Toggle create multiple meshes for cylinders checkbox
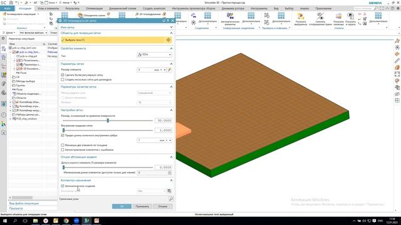The height and width of the screenshot is (225, 401). 63,79
